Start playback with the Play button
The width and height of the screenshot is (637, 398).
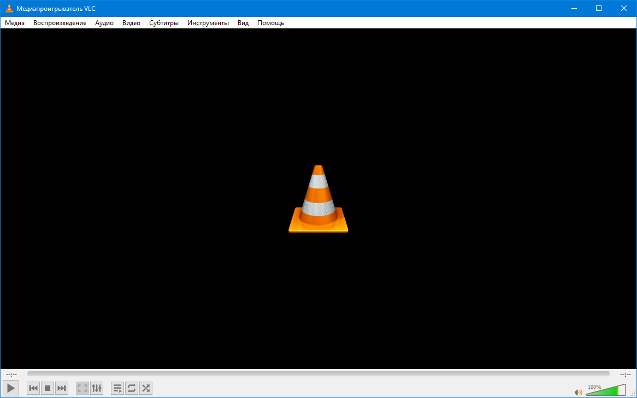pyautogui.click(x=11, y=388)
